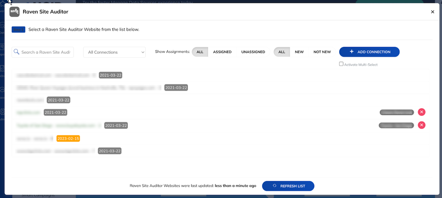Screen dimensions: 442x198
Task: Click the blue back badge beside instructions
Action: [18, 30]
